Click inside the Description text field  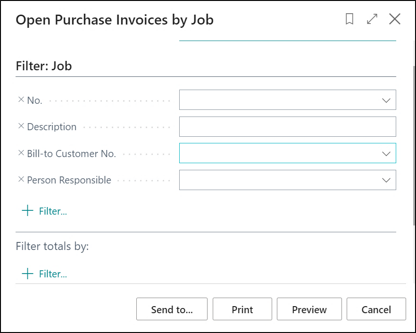tap(287, 127)
